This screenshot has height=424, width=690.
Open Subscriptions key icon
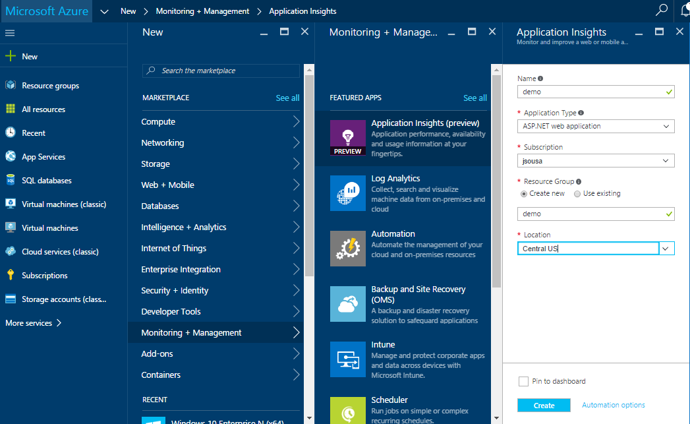pos(11,275)
